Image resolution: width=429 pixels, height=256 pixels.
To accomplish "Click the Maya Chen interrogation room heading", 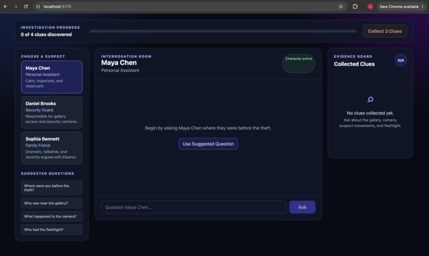I will coord(119,63).
